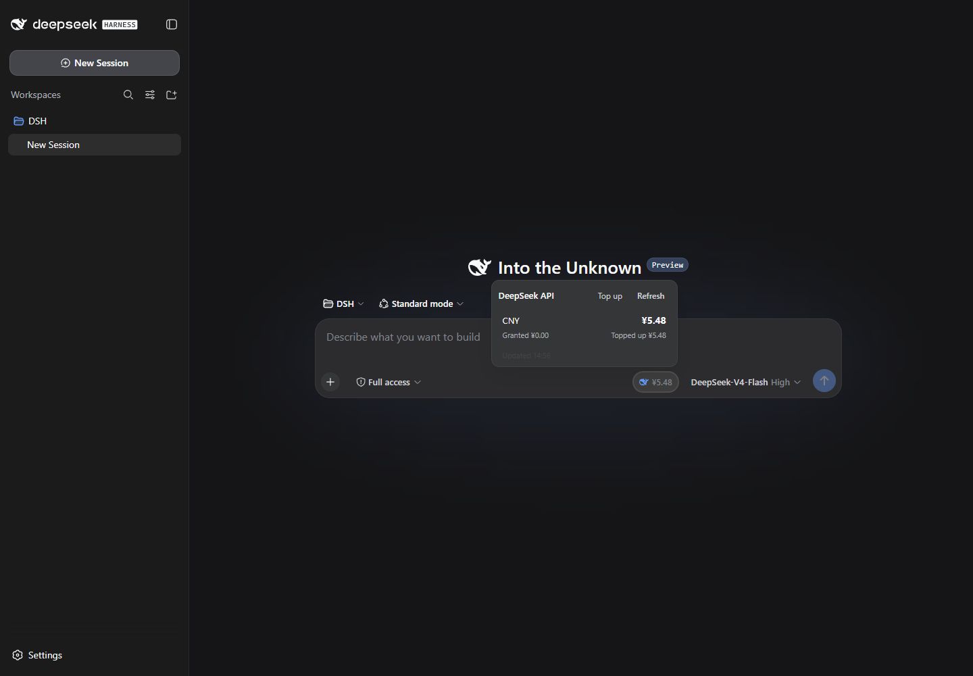This screenshot has height=676, width=973.
Task: Click the Topped up ¥5.48 text
Action: (639, 335)
